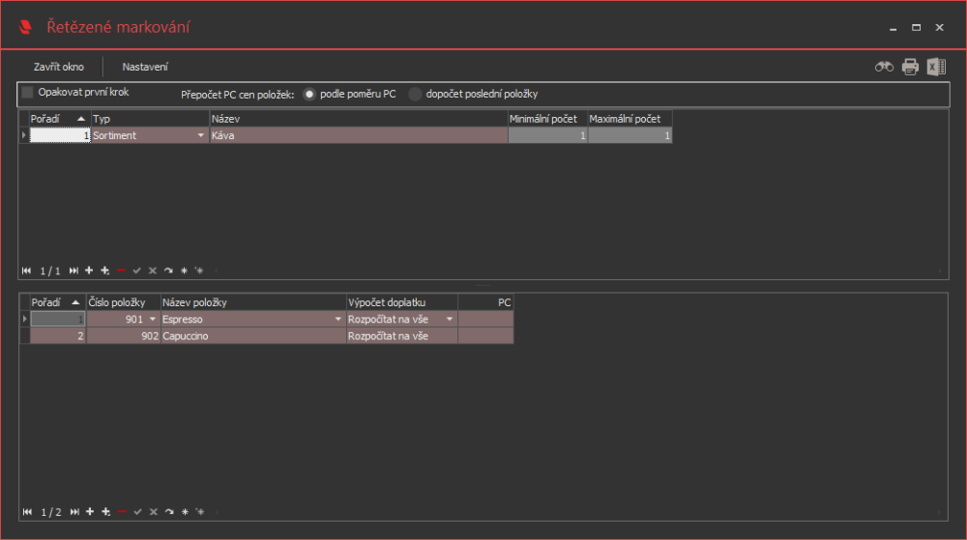Image resolution: width=967 pixels, height=540 pixels.
Task: Jump to last record in the lower grid
Action: [74, 512]
